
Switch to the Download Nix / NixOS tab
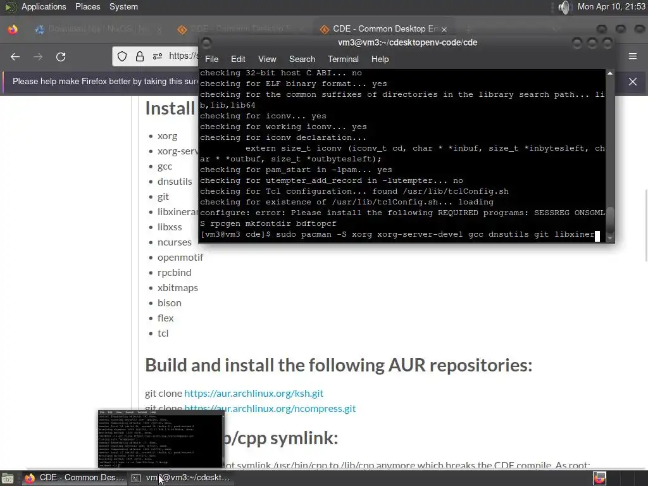(x=98, y=29)
